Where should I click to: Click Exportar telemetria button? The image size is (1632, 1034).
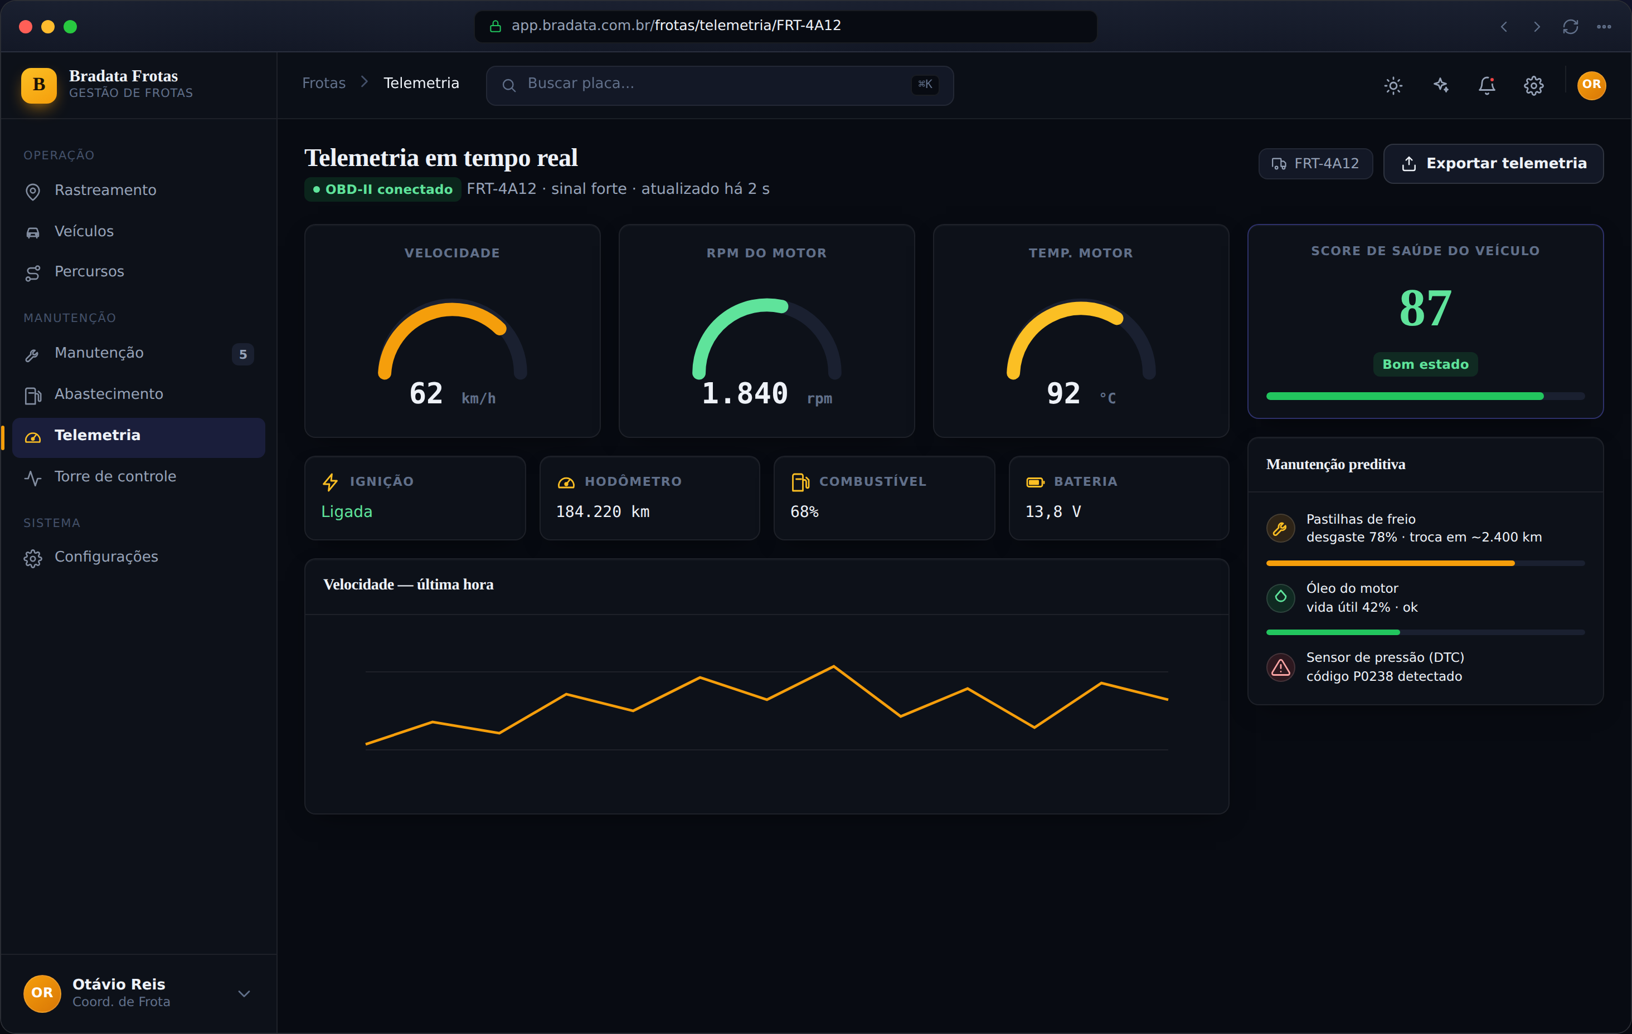(1493, 163)
